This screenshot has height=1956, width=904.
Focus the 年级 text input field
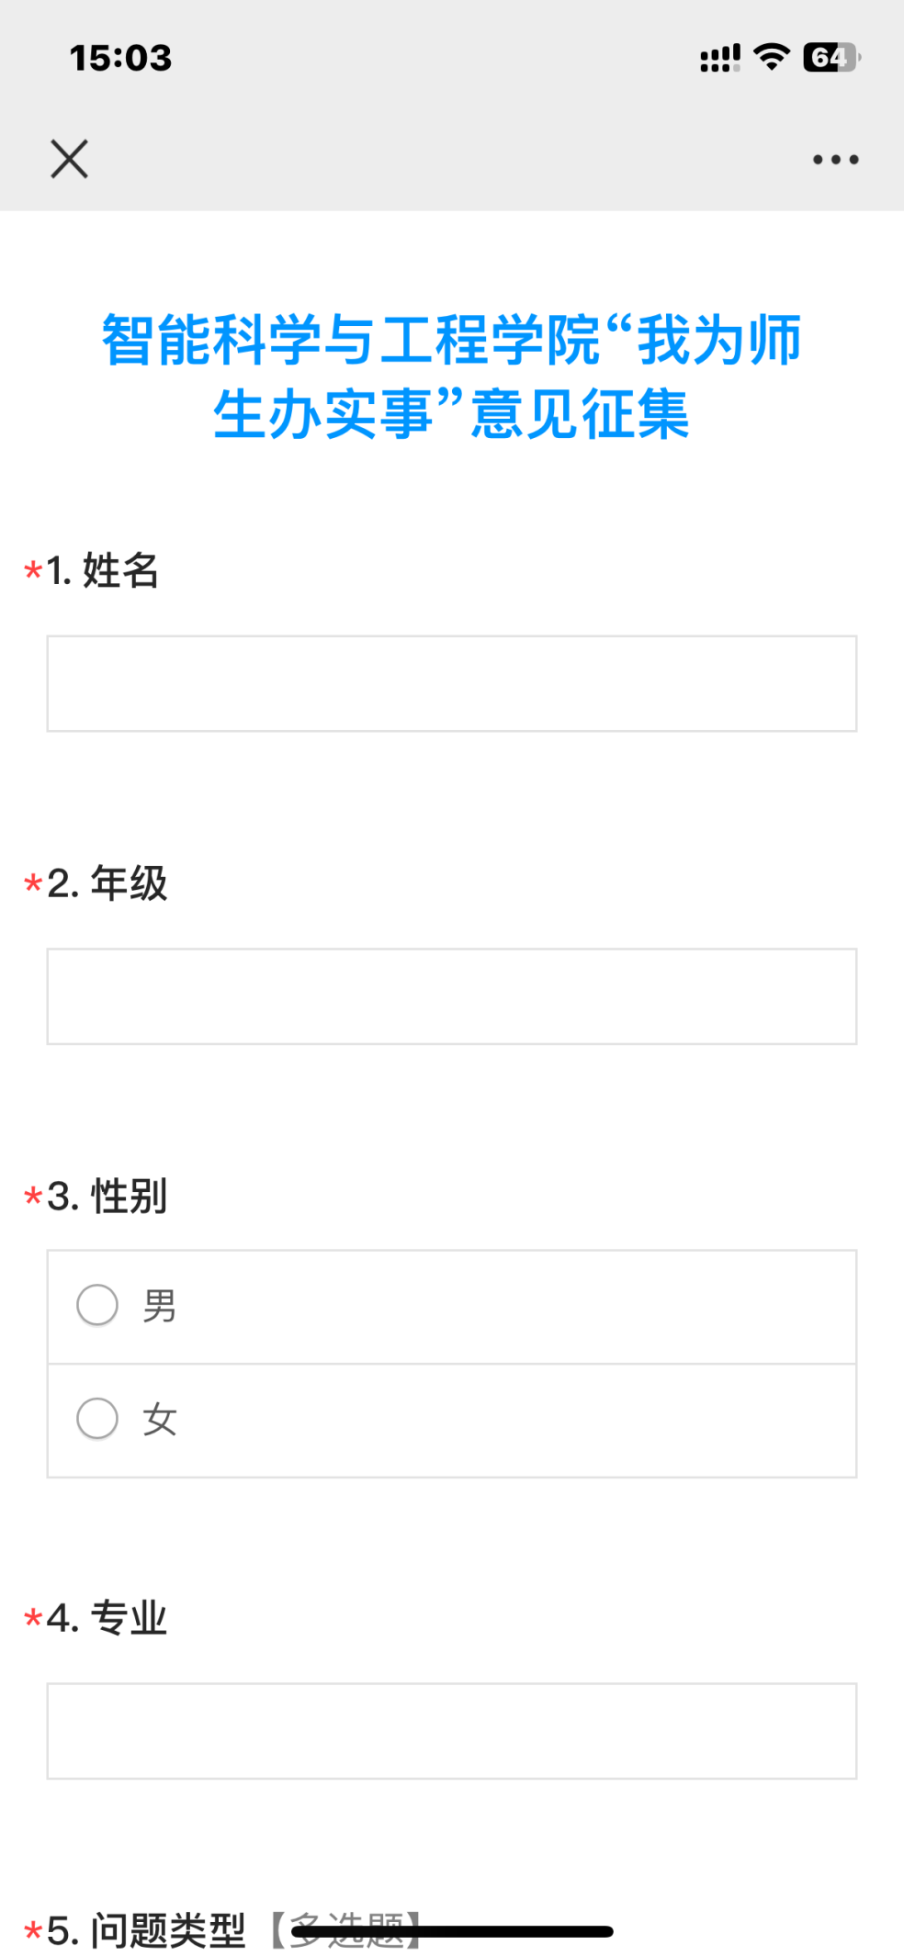452,996
